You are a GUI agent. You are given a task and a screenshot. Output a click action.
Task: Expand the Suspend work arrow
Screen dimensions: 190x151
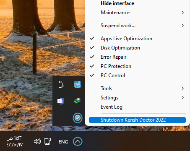pyautogui.click(x=182, y=25)
